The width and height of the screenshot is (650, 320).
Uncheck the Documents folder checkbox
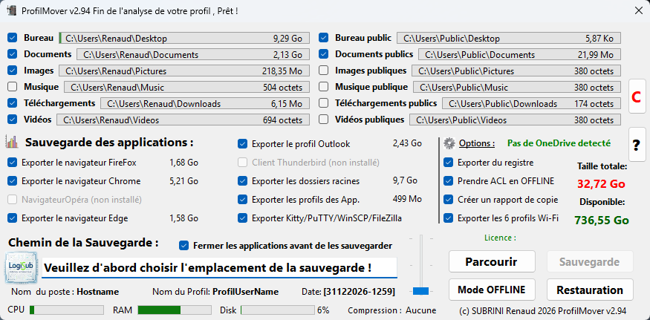tap(13, 54)
